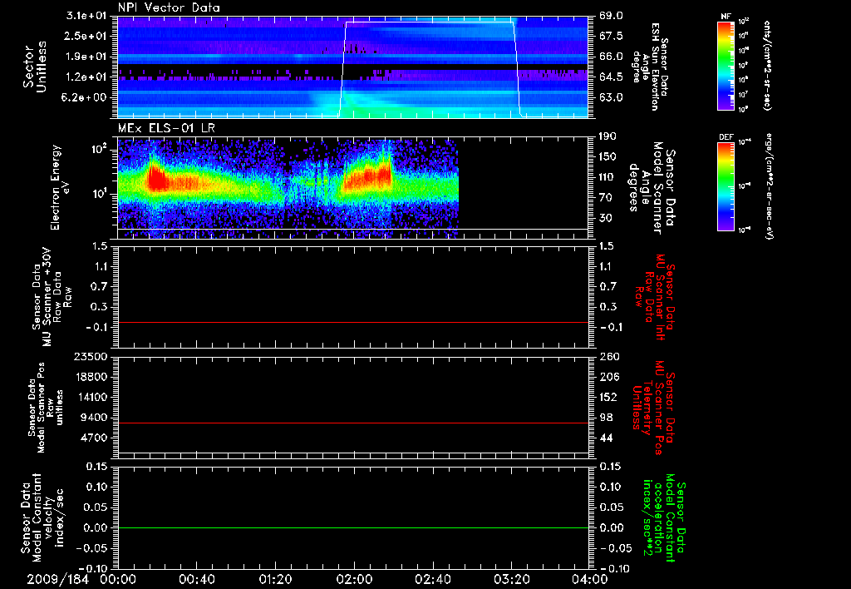851x589 pixels.
Task: Click the '23500' scanner position tick
Action: tap(91, 356)
